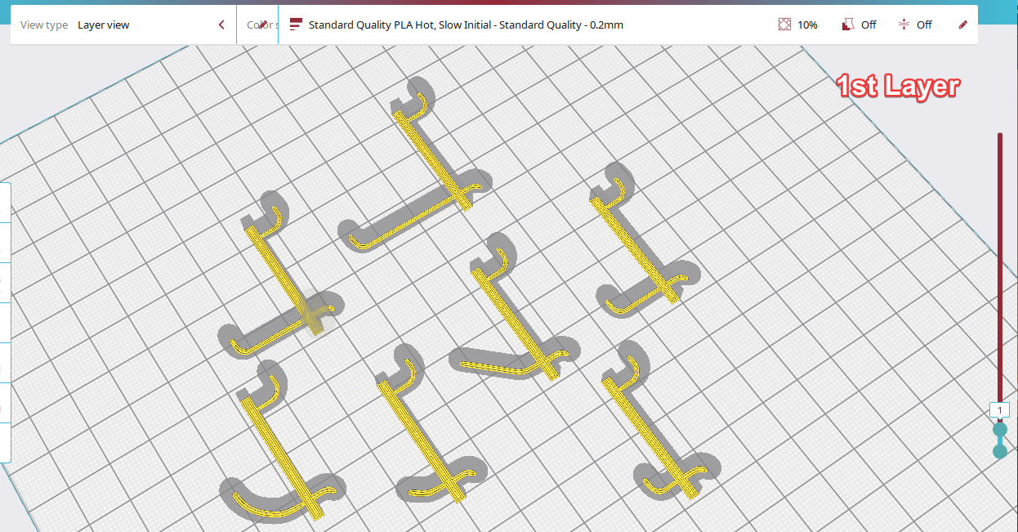Click the infill density icon
This screenshot has width=1018, height=532.
(784, 25)
